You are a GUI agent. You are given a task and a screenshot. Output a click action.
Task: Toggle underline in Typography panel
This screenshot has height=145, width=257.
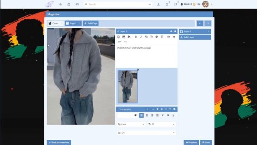(173, 115)
